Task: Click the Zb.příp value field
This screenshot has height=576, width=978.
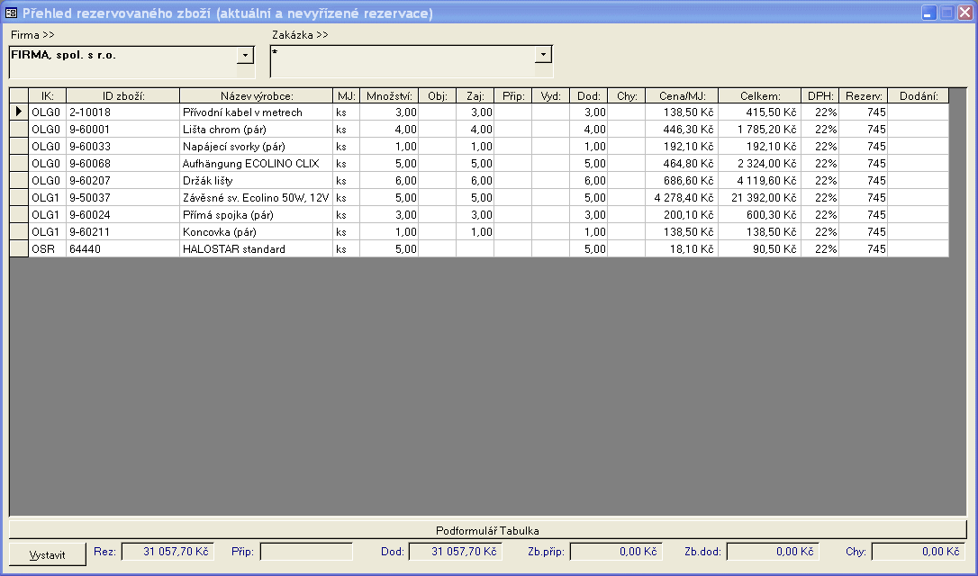Action: (x=616, y=552)
